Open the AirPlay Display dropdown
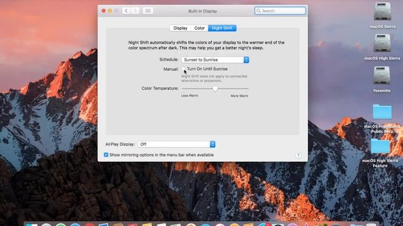403x226 pixels. (x=176, y=144)
